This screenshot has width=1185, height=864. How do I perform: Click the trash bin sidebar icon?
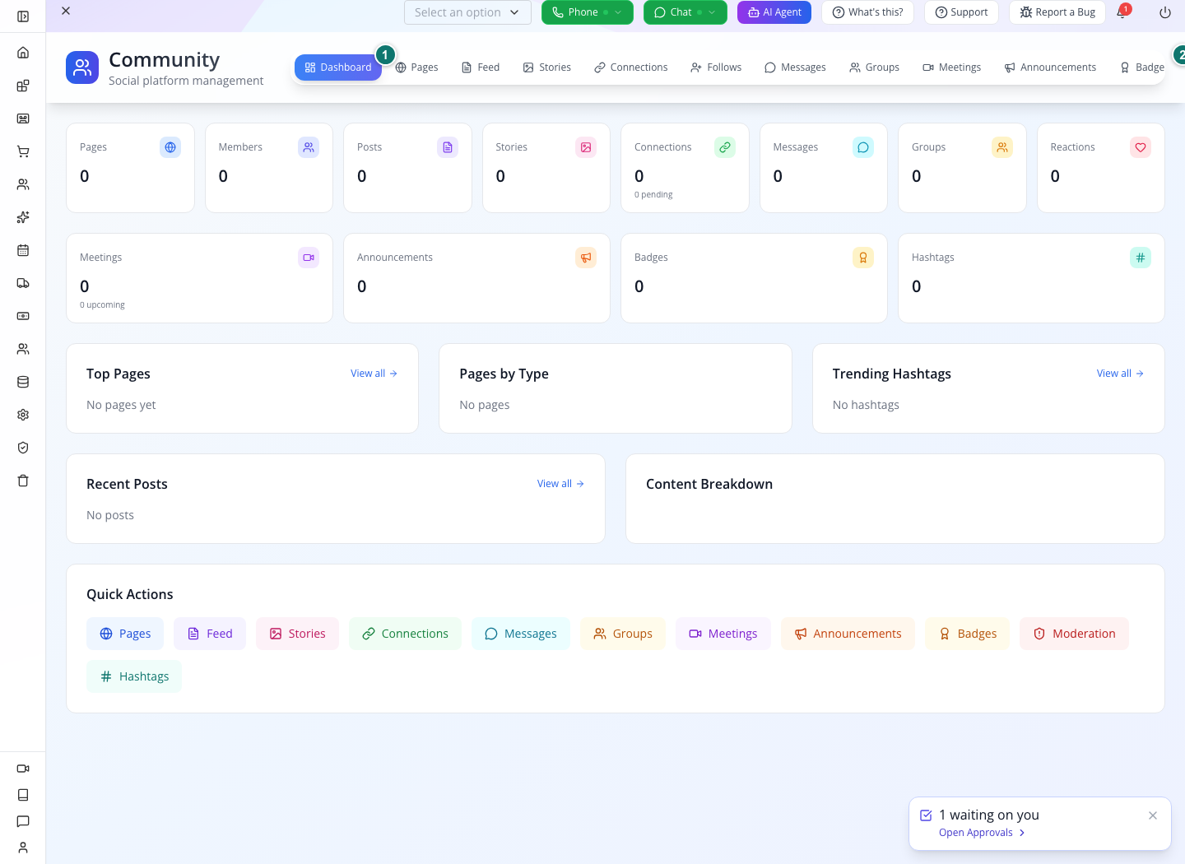[23, 481]
